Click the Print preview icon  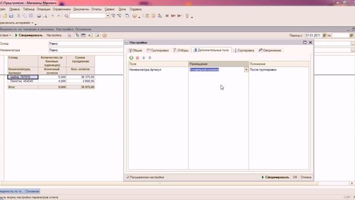(45, 16)
